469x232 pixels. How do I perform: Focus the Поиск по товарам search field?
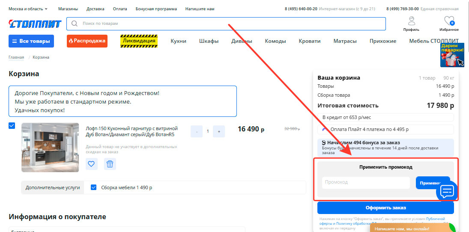(x=226, y=24)
